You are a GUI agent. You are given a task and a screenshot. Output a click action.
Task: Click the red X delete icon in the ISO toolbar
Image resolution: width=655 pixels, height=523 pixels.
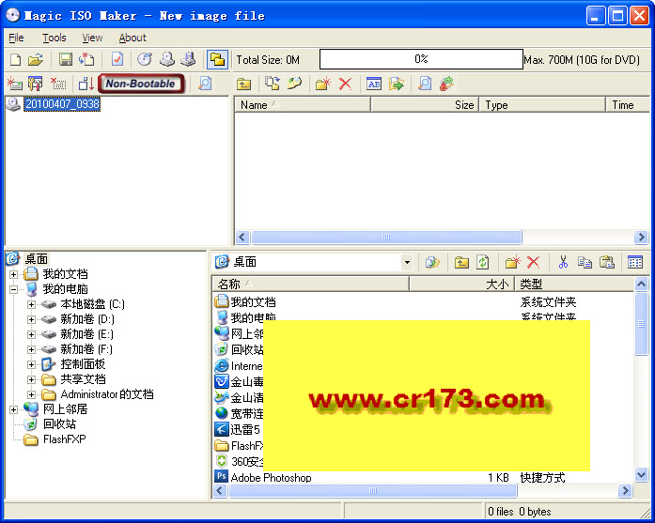coord(345,84)
